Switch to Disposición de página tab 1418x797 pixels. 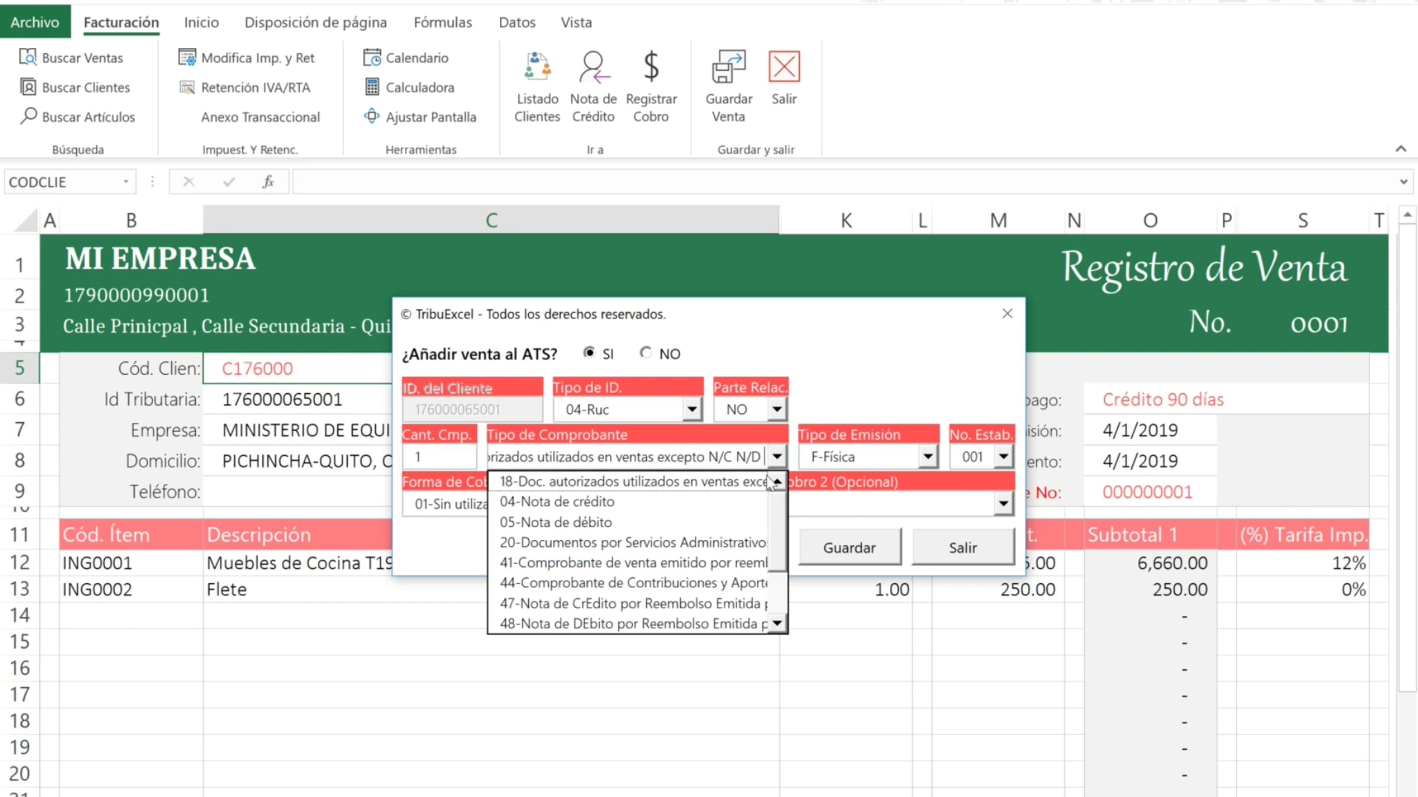click(x=316, y=22)
